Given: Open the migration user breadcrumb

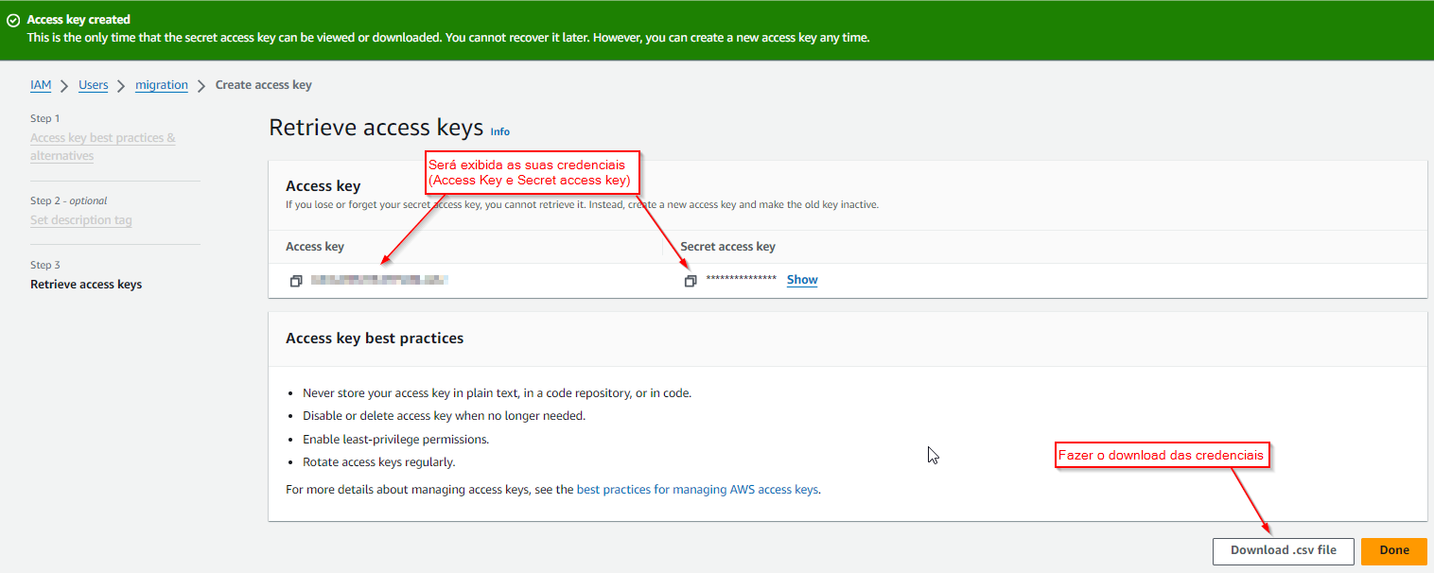Looking at the screenshot, I should 162,85.
